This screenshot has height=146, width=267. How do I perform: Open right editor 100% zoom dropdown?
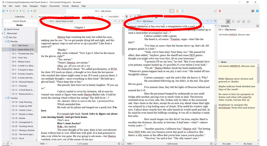pos(130,144)
